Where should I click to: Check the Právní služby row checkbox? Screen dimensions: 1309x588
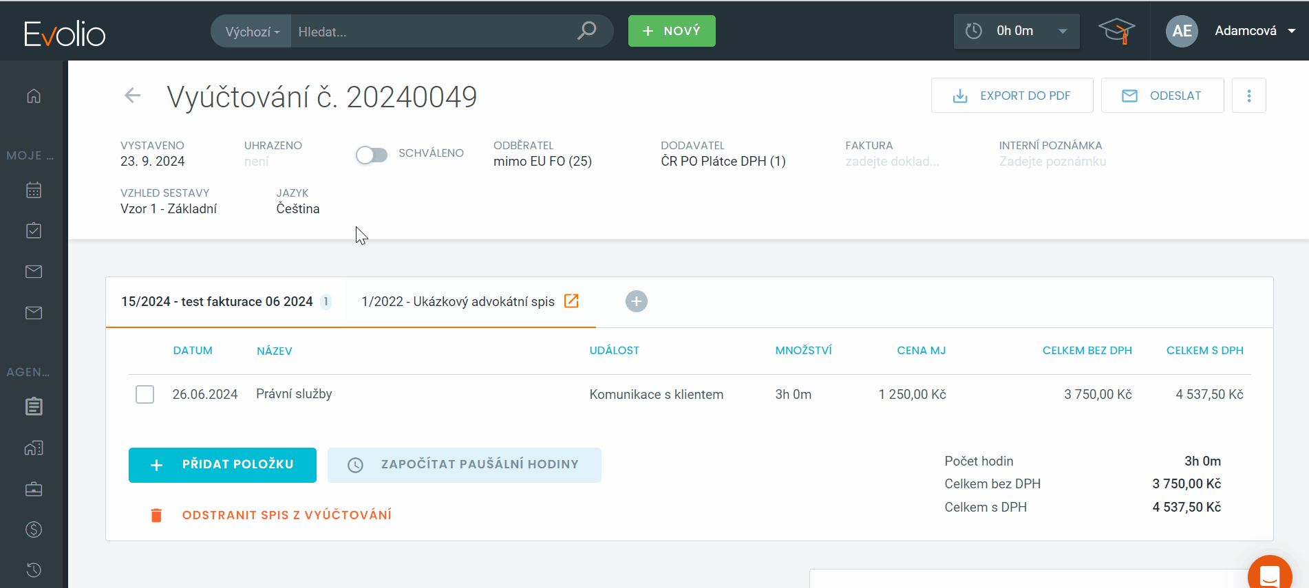point(145,394)
